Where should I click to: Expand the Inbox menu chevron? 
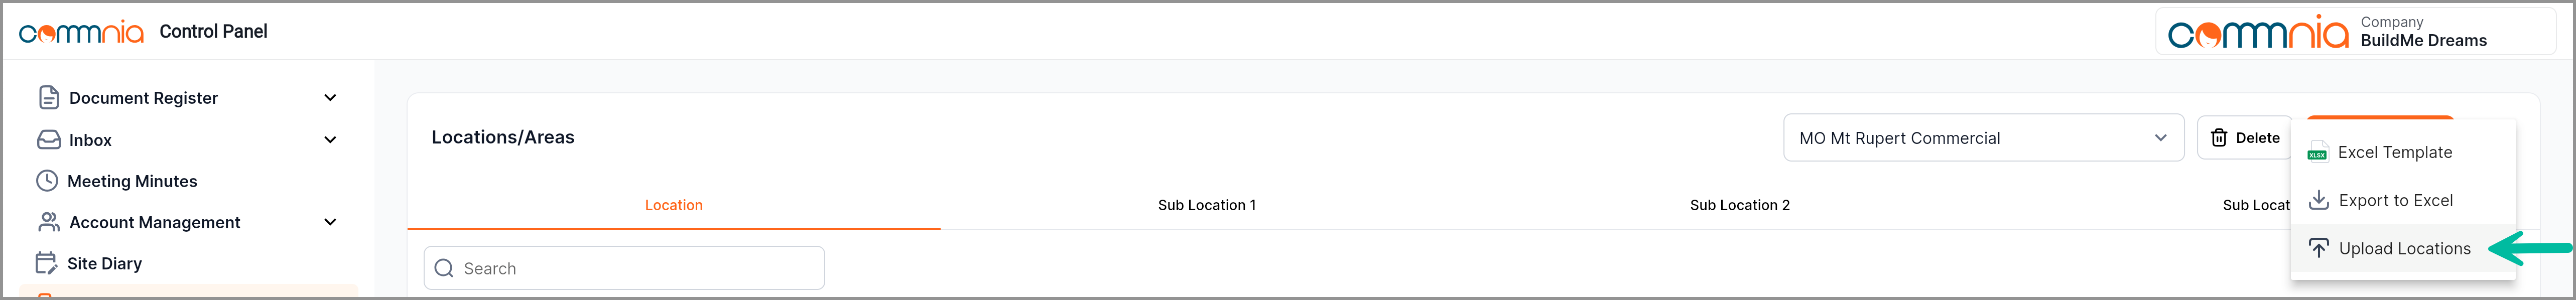tap(330, 140)
